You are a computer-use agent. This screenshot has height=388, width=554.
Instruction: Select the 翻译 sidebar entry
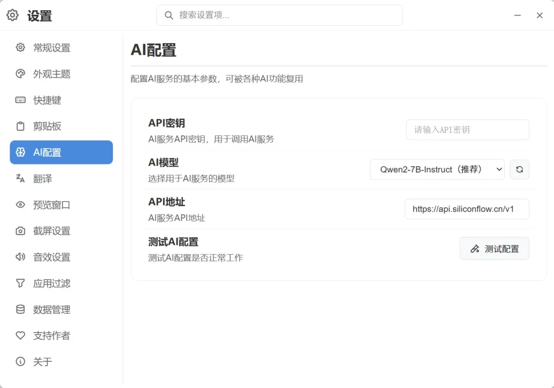tap(61, 179)
